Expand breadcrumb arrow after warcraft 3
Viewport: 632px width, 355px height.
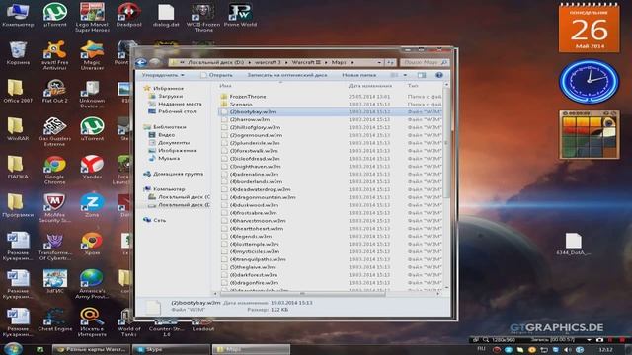(x=287, y=62)
